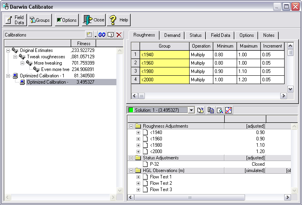Switch to the Status tab
The height and width of the screenshot is (205, 302).
196,35
